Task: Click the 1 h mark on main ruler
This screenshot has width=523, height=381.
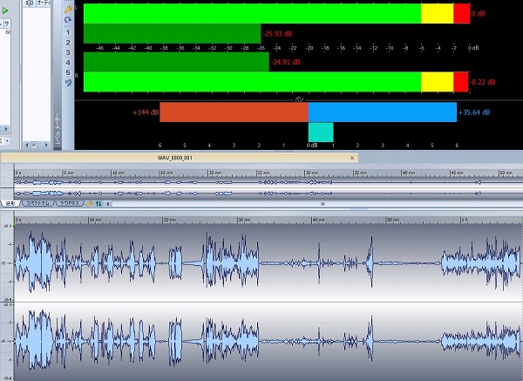Action: tap(465, 220)
